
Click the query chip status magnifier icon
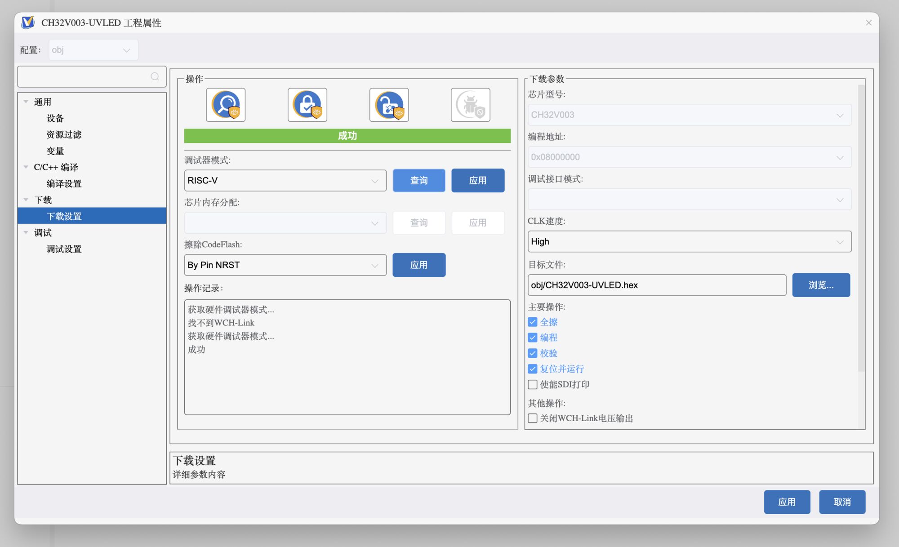pyautogui.click(x=226, y=105)
